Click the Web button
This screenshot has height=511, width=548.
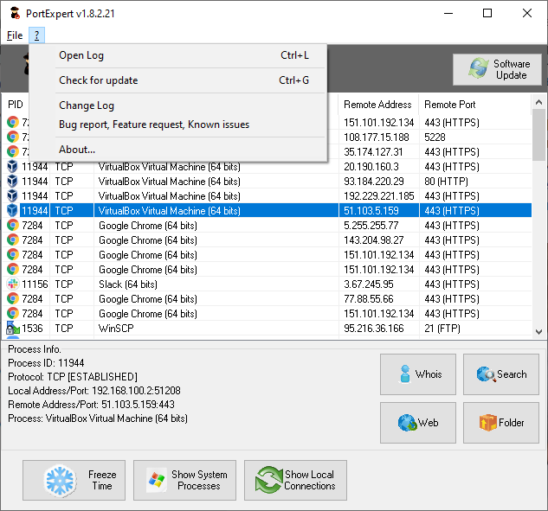pyautogui.click(x=418, y=423)
